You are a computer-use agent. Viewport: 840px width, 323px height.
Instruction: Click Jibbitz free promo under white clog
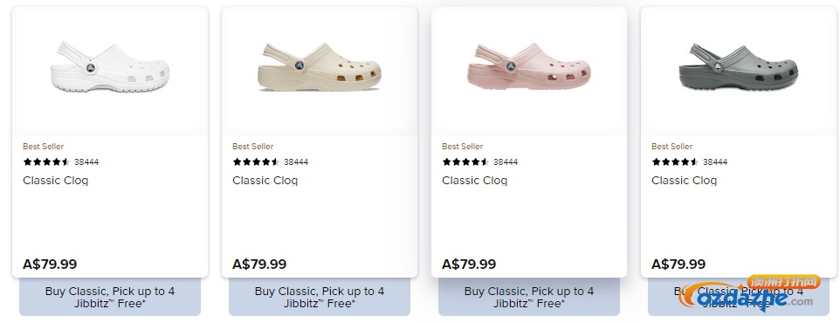point(110,297)
